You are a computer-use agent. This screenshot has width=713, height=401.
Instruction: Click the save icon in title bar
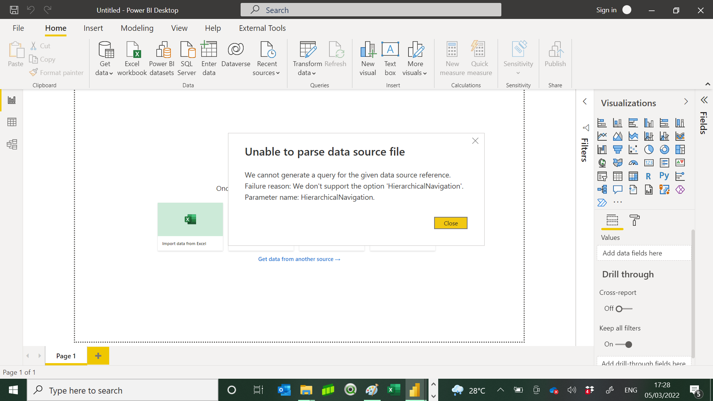click(x=14, y=10)
